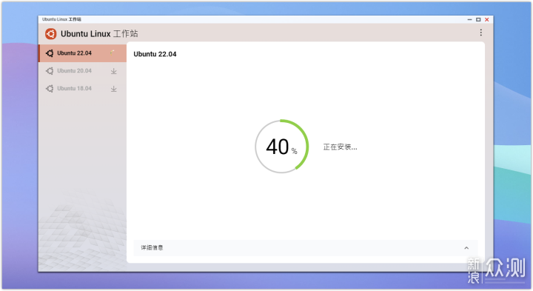Click the Ubuntu Linux 工作站 header title
The width and height of the screenshot is (533, 291).
coord(99,33)
